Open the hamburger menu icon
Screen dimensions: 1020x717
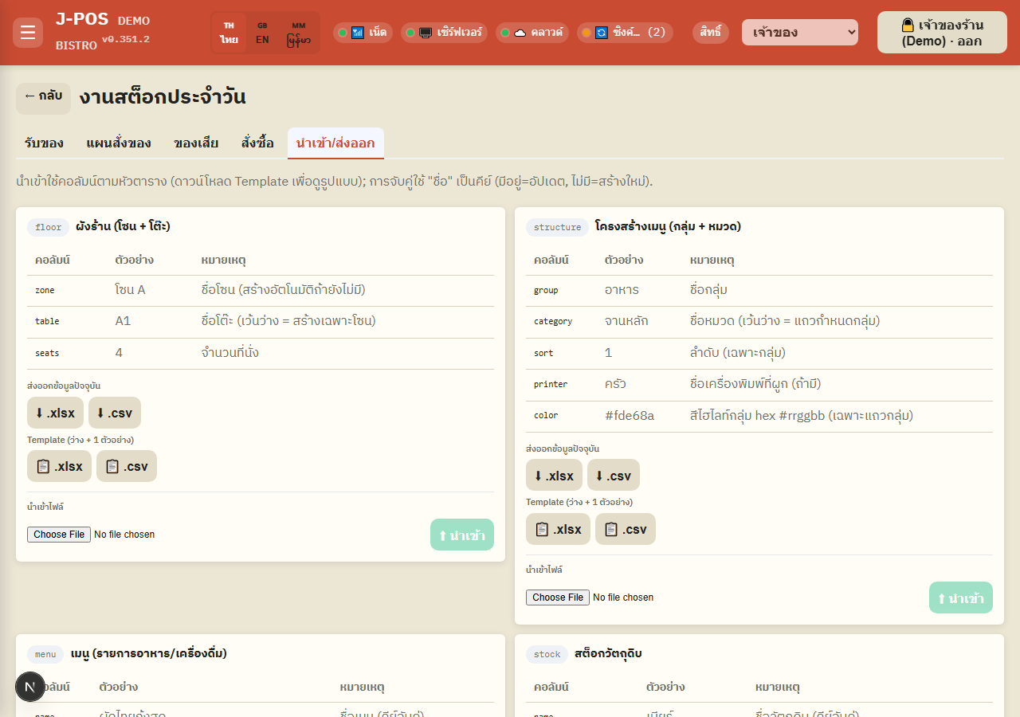pos(28,33)
